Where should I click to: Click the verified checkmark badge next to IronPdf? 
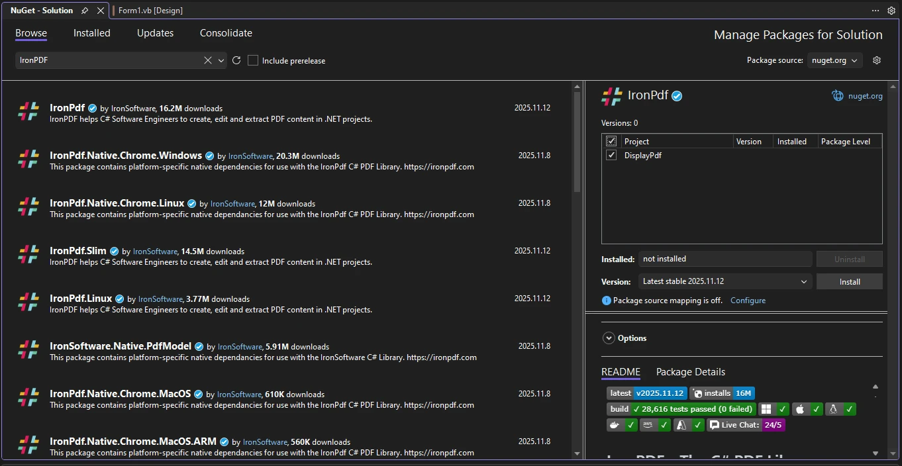[91, 107]
